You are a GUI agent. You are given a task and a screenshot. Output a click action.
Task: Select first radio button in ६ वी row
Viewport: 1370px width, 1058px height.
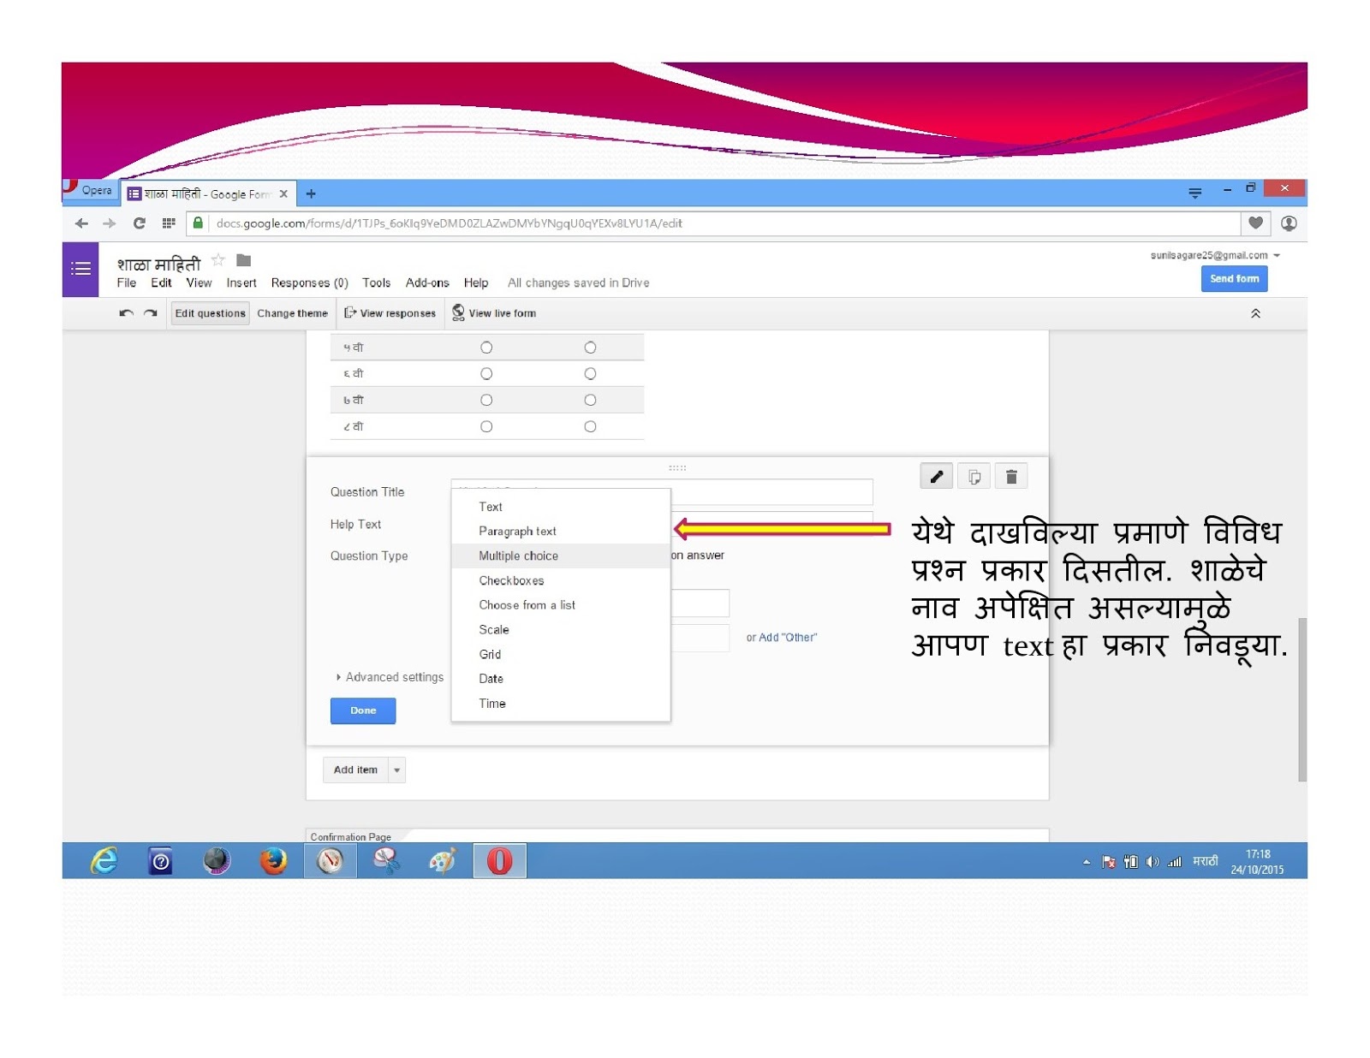point(486,374)
